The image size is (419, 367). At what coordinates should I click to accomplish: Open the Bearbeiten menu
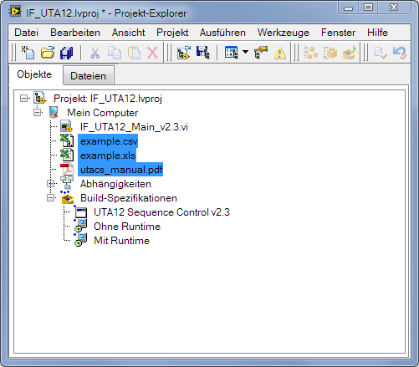tap(75, 33)
